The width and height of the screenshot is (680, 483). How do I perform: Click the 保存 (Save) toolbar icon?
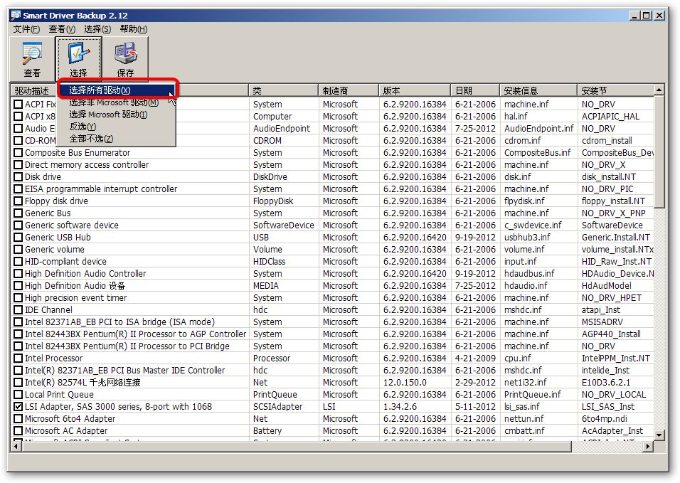pos(125,59)
